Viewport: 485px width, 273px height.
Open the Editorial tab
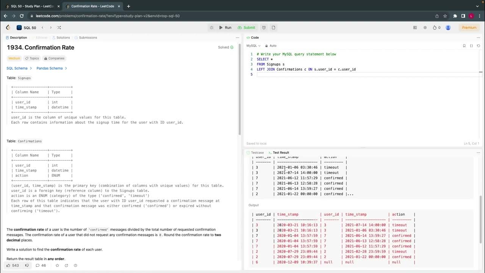pos(39,38)
